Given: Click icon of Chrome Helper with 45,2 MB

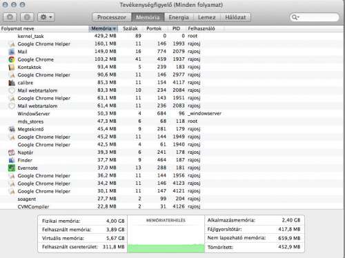Looking at the screenshot, I should click(12, 137).
